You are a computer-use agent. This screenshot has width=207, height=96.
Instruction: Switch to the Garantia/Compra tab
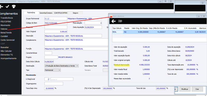pos(46,13)
